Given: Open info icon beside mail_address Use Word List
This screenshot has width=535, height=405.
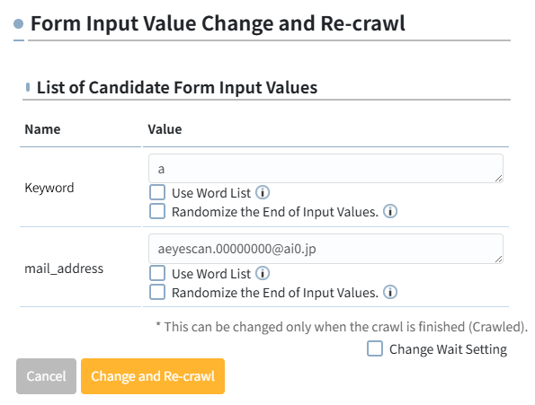Looking at the screenshot, I should pyautogui.click(x=263, y=273).
